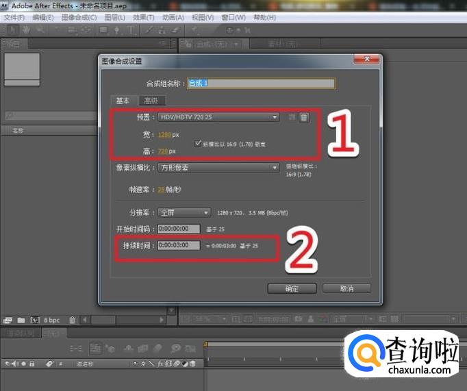Open the viewer view layout dropdown
Screen dimensions: 467x391
point(431,319)
